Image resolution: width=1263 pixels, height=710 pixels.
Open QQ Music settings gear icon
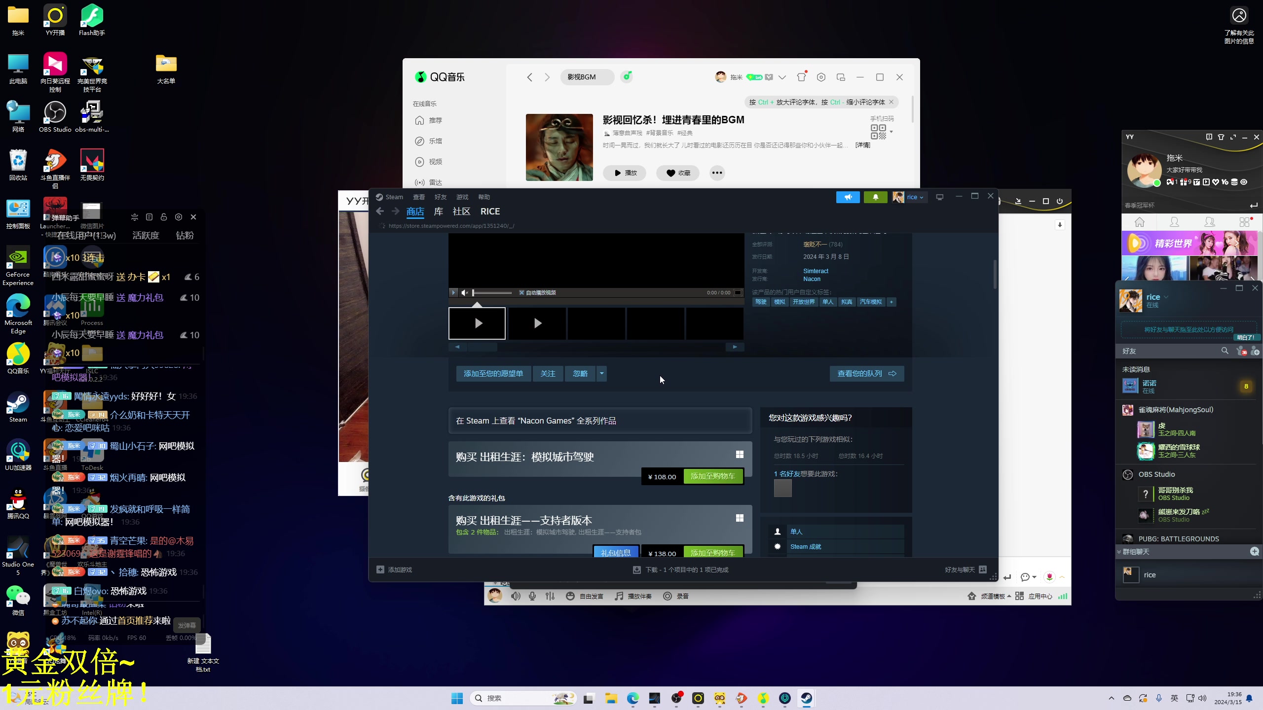point(821,77)
